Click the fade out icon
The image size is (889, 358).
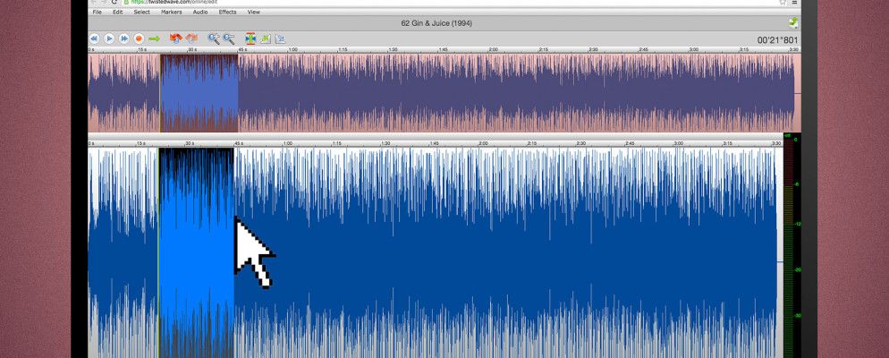280,38
